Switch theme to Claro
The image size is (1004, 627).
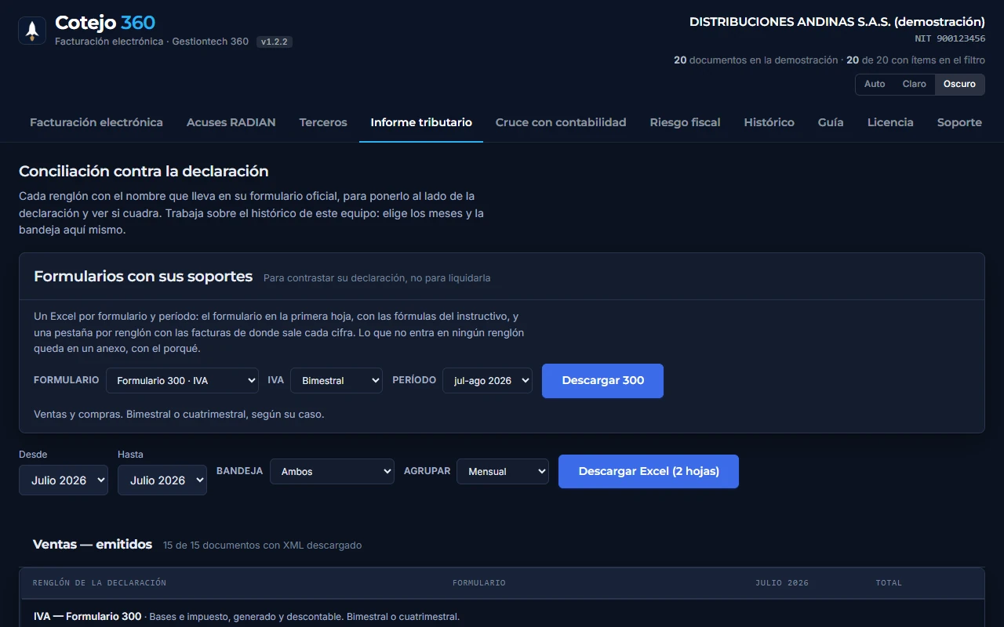[x=915, y=84]
